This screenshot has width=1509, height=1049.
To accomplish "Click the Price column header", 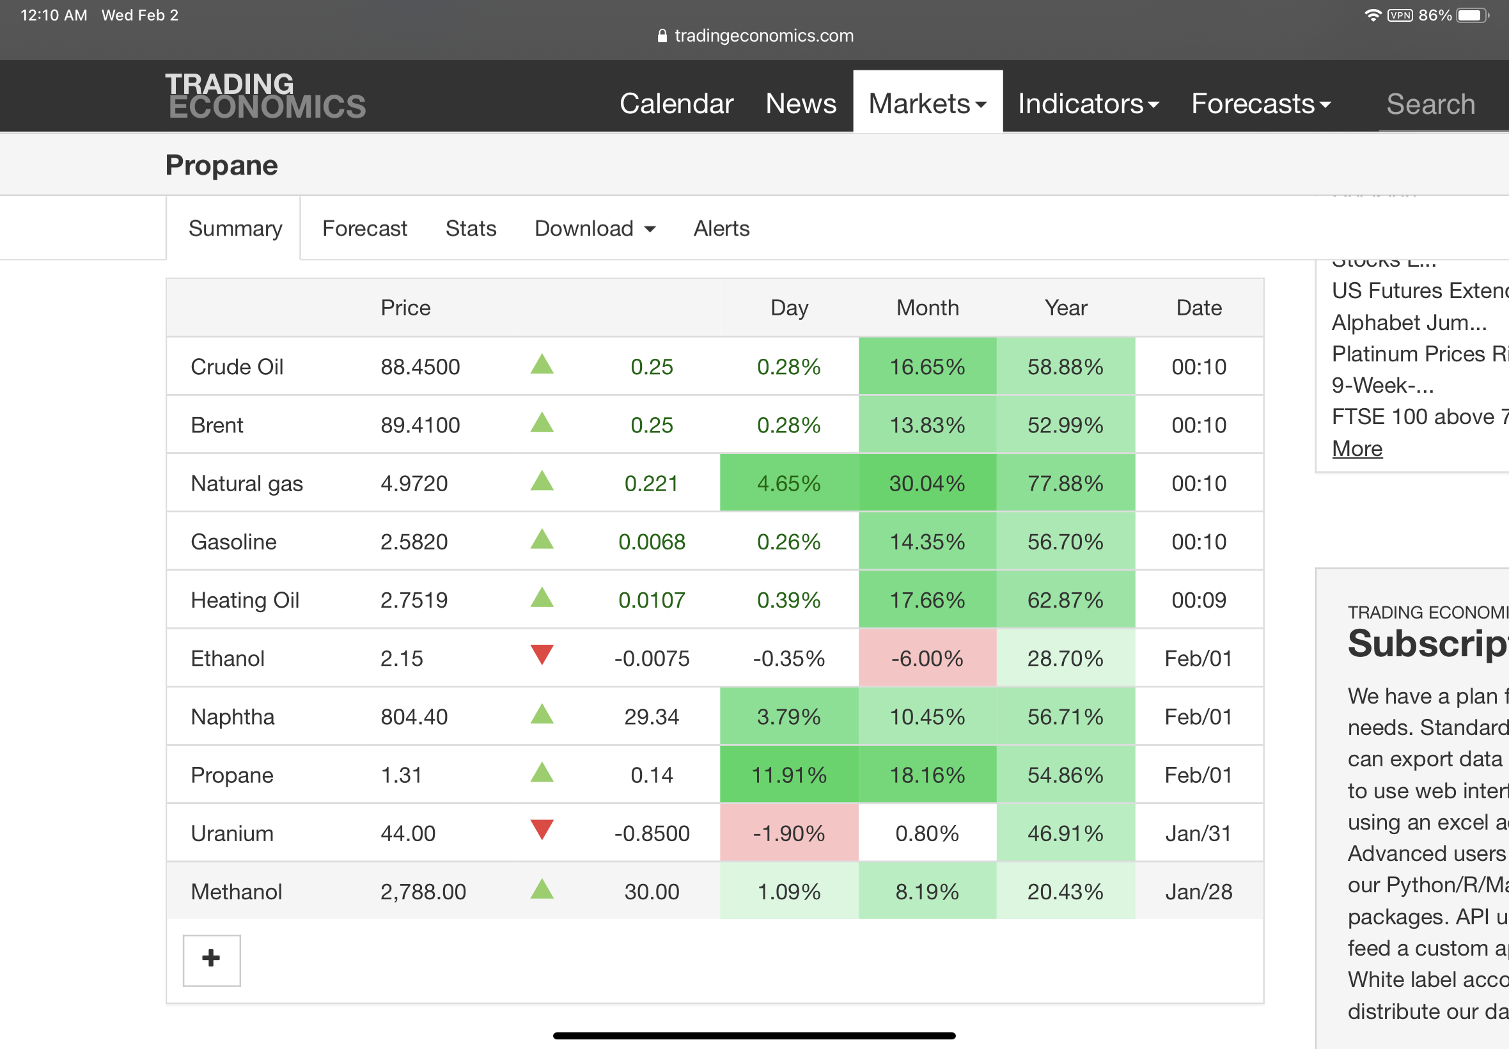I will pos(405,308).
